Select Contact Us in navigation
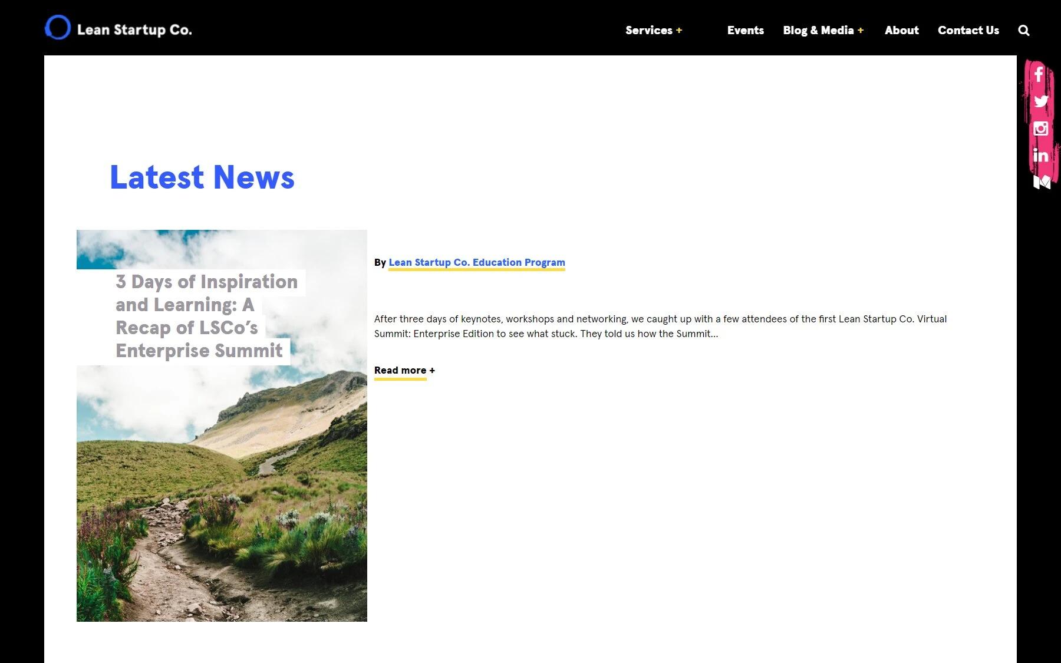Viewport: 1061px width, 663px height. (968, 31)
